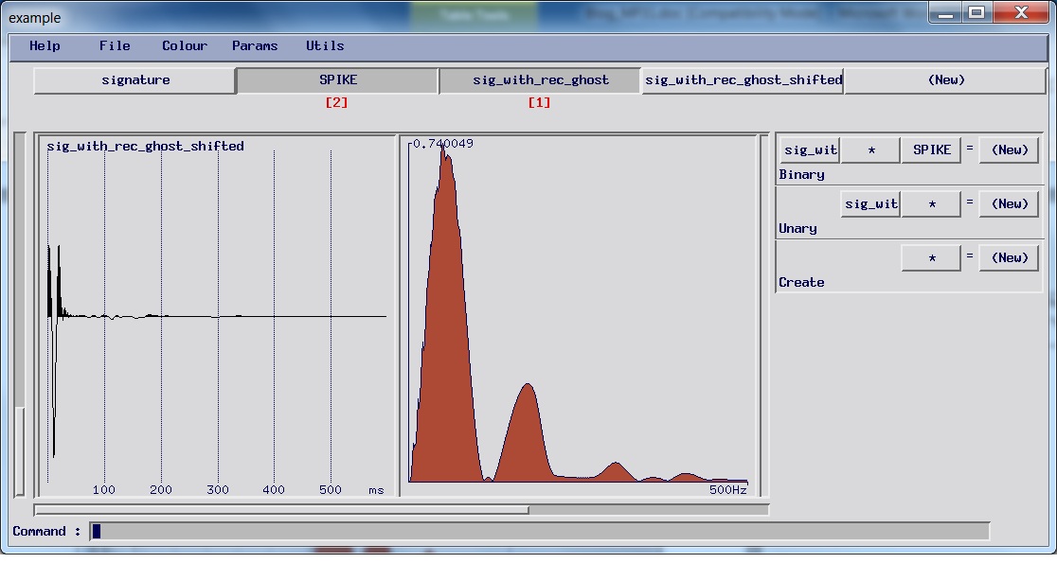Open the File menu
1057x563 pixels.
(x=115, y=45)
